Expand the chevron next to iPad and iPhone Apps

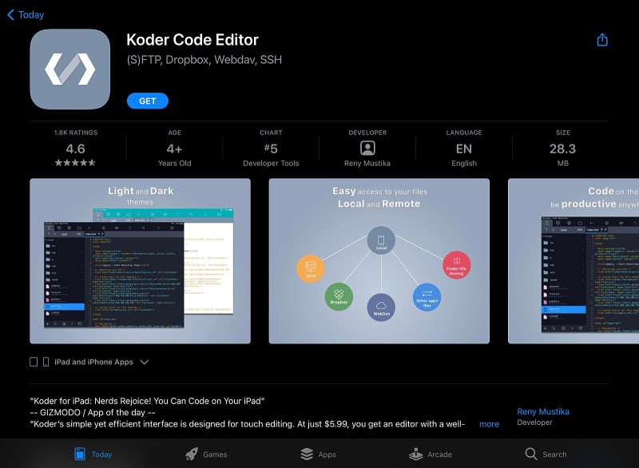[x=144, y=362]
